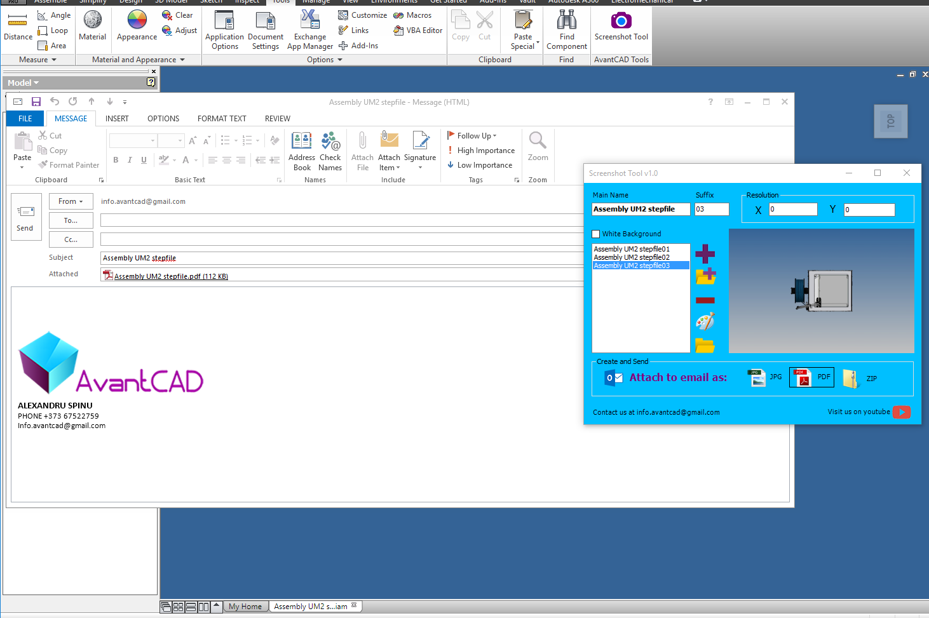Click the paint palette icon in Screenshot Tool

coord(705,321)
